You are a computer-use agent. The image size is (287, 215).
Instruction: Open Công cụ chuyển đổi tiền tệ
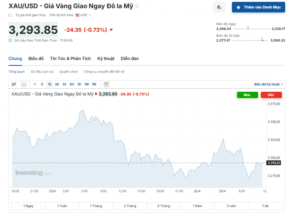click(104, 72)
